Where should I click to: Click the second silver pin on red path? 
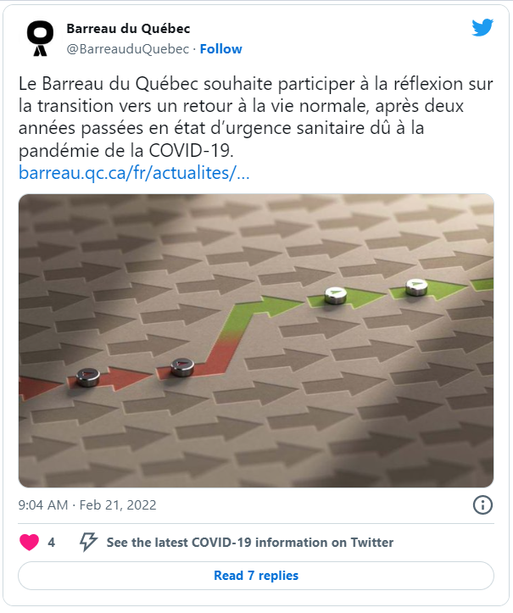coord(182,367)
